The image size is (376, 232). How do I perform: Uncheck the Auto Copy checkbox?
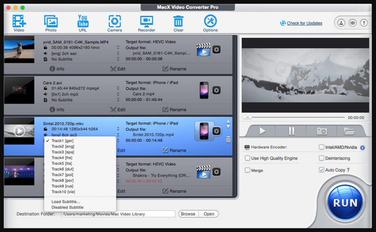(x=322, y=170)
